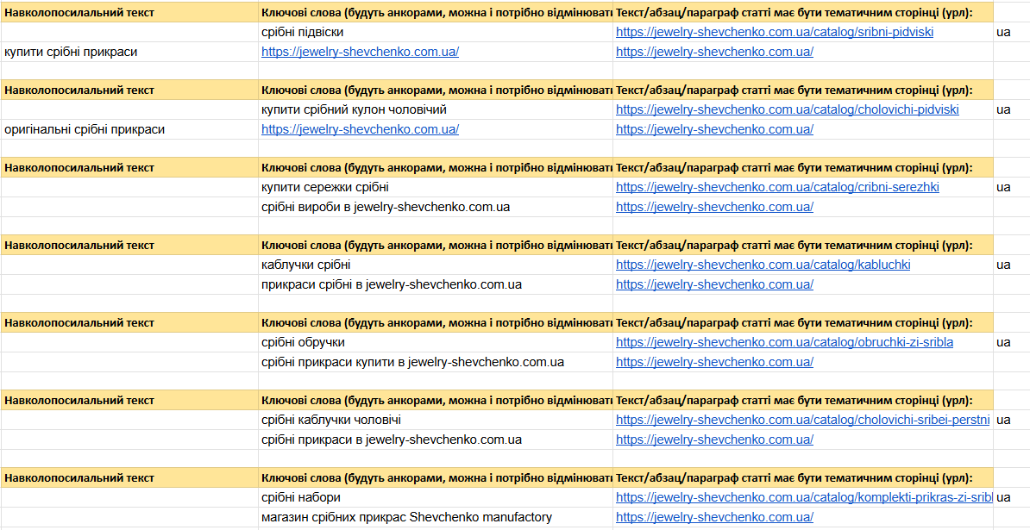Select the ua cell in obruchki-zi-sribla row
Image resolution: width=1030 pixels, height=530 pixels.
coord(1012,342)
